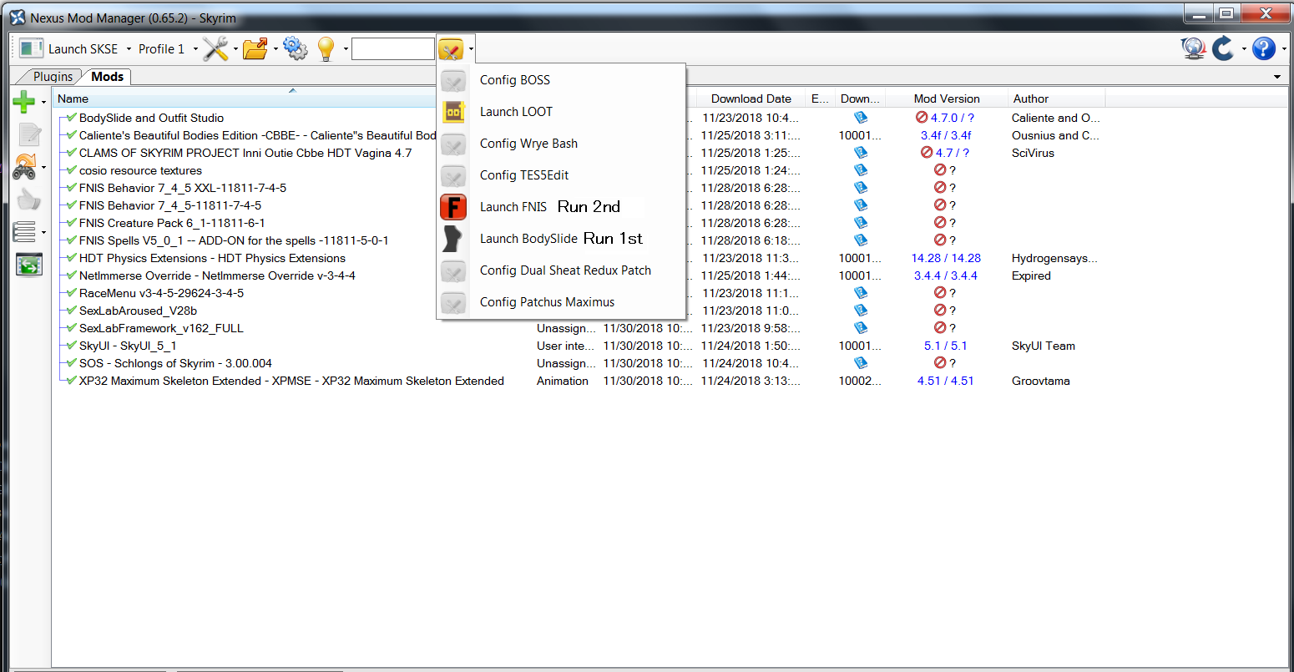Open dropdown arrow next to folder icon
1294x672 pixels.
[275, 49]
